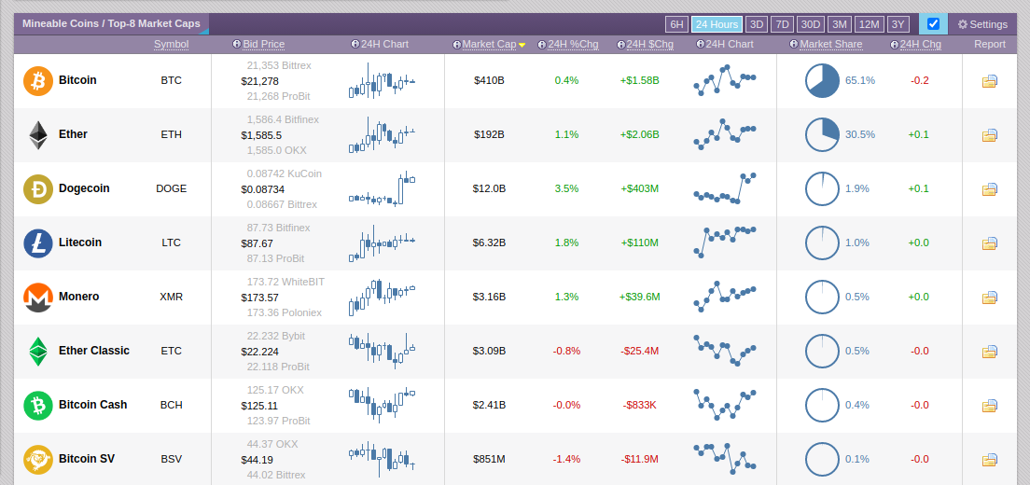The image size is (1030, 485).
Task: Click the Bitcoin SV logo icon
Action: pos(38,460)
